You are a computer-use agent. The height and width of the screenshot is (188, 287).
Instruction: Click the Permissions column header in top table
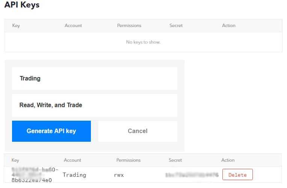point(129,26)
